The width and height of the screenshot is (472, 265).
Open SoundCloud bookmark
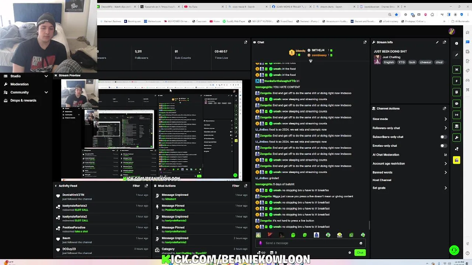pyautogui.click(x=285, y=21)
